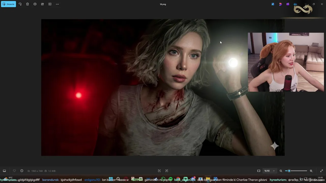This screenshot has height=183, width=326.
Task: Click the Düzenle edit button
Action: click(8, 4)
